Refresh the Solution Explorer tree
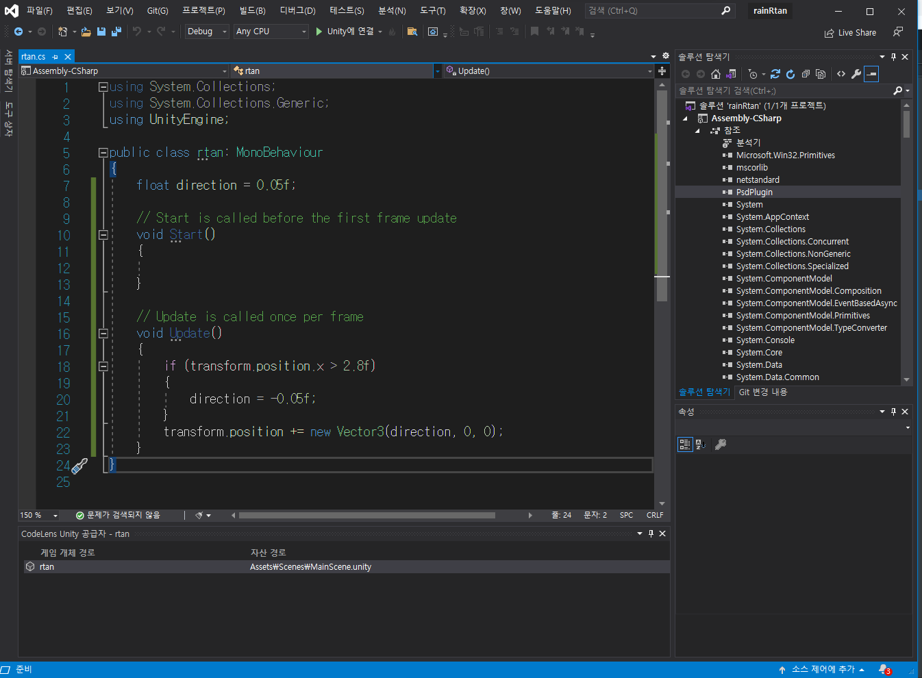This screenshot has height=678, width=922. point(790,74)
